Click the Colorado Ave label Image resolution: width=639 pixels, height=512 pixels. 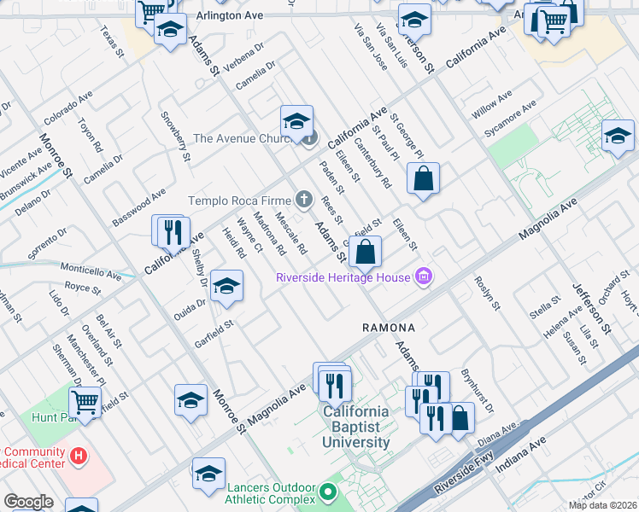point(68,108)
